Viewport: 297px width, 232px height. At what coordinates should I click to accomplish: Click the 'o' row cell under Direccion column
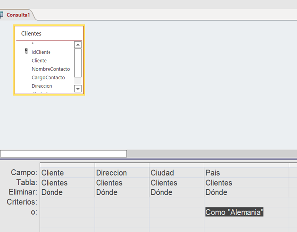tap(122, 212)
